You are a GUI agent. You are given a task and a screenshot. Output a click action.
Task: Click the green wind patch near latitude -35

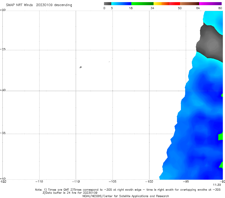[x=220, y=137]
